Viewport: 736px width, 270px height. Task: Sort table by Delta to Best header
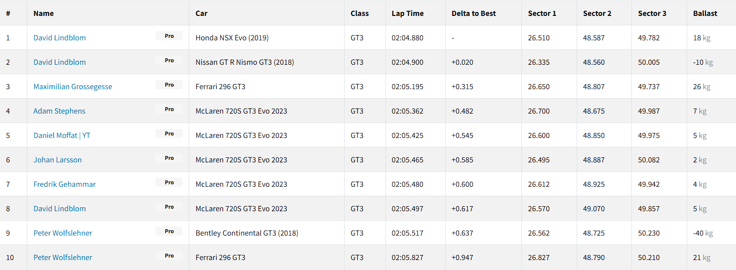474,13
